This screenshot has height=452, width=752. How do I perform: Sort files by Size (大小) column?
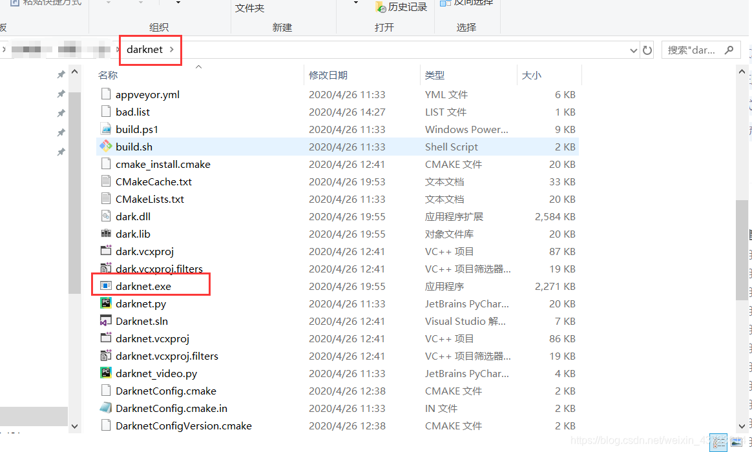point(532,76)
